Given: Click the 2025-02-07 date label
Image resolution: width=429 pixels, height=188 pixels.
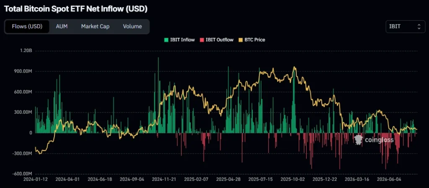Looking at the screenshot, I should click(196, 179).
